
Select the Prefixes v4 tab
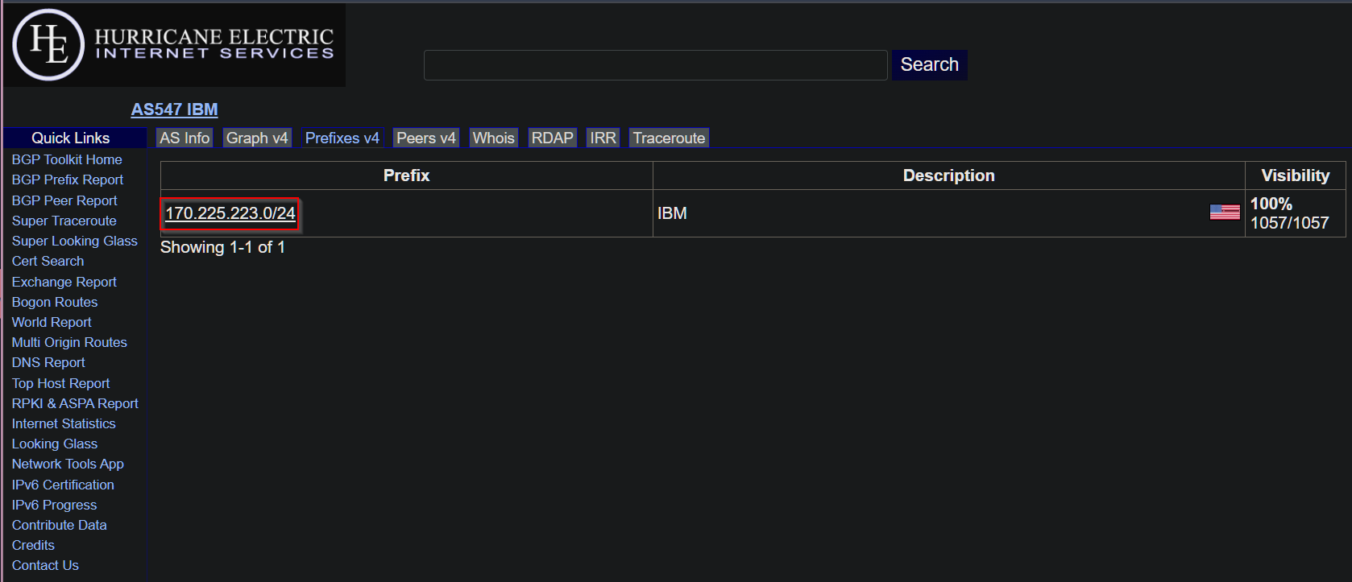342,138
